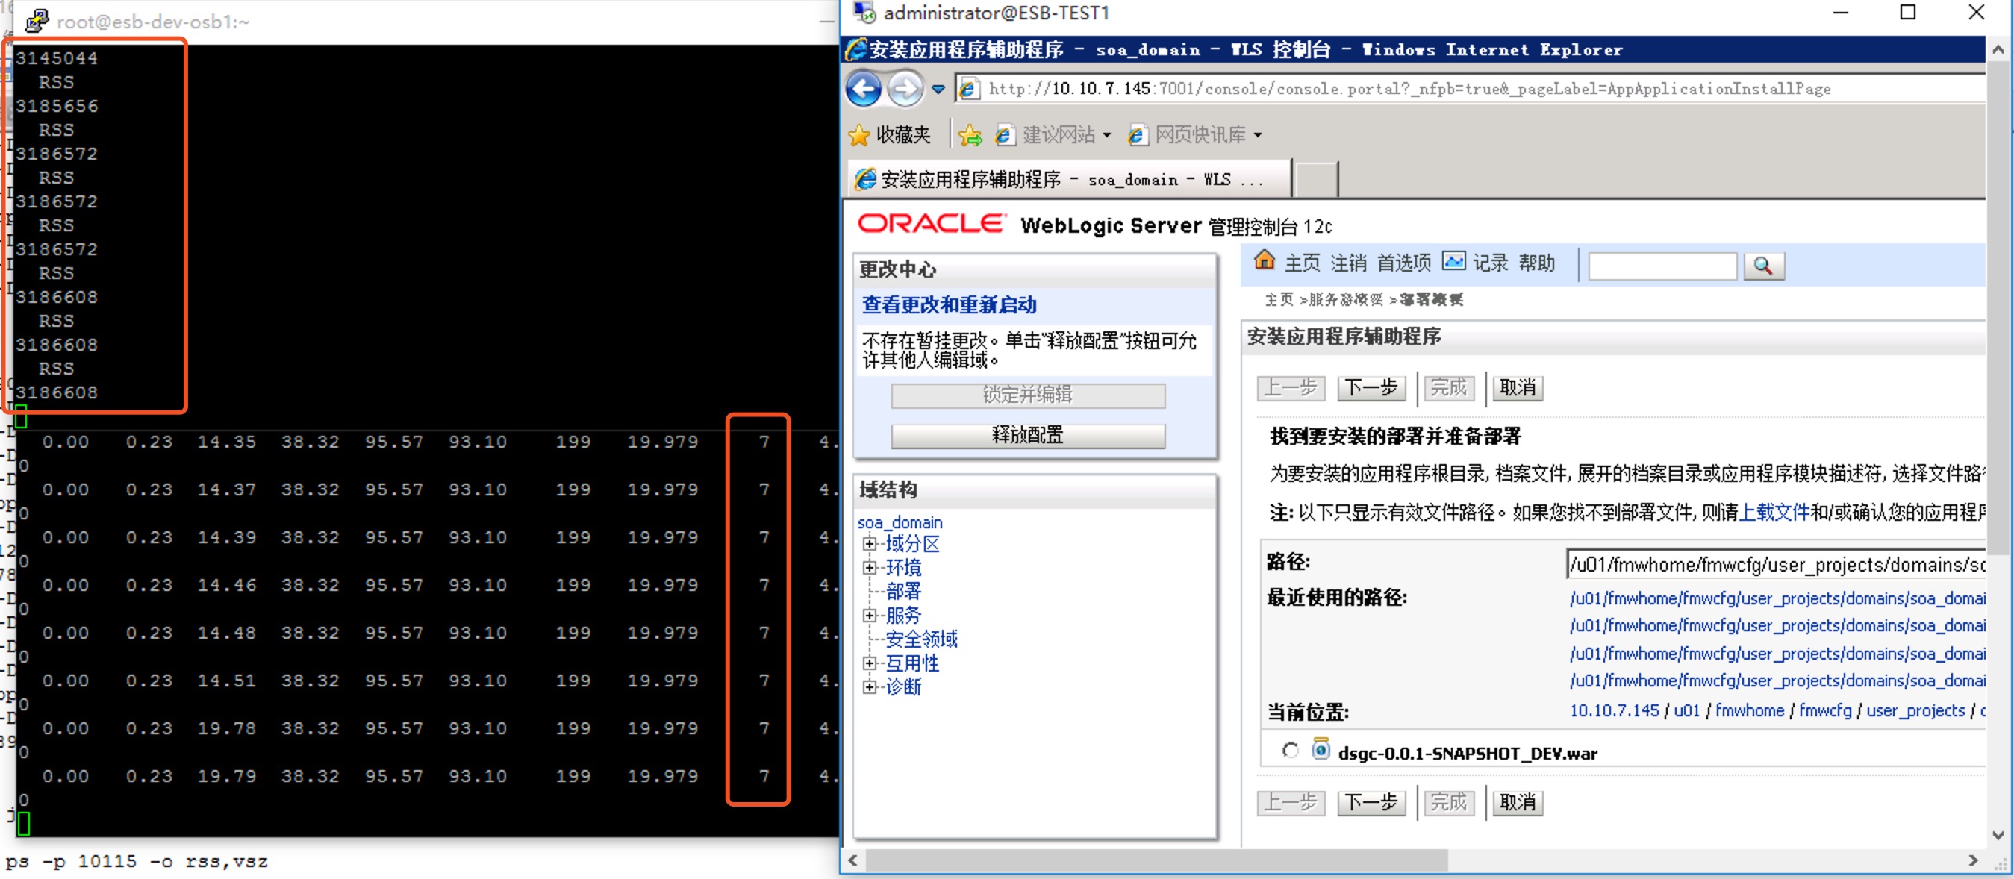Select the 安装应用程序辅助程序 browser tab
Screen dimensions: 2014x879
pos(1070,180)
